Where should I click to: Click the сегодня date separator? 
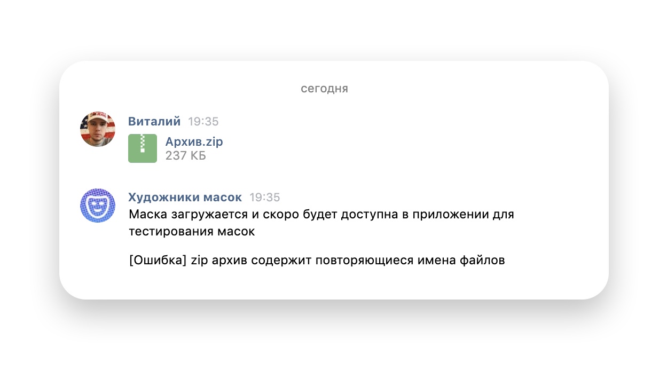(x=324, y=88)
